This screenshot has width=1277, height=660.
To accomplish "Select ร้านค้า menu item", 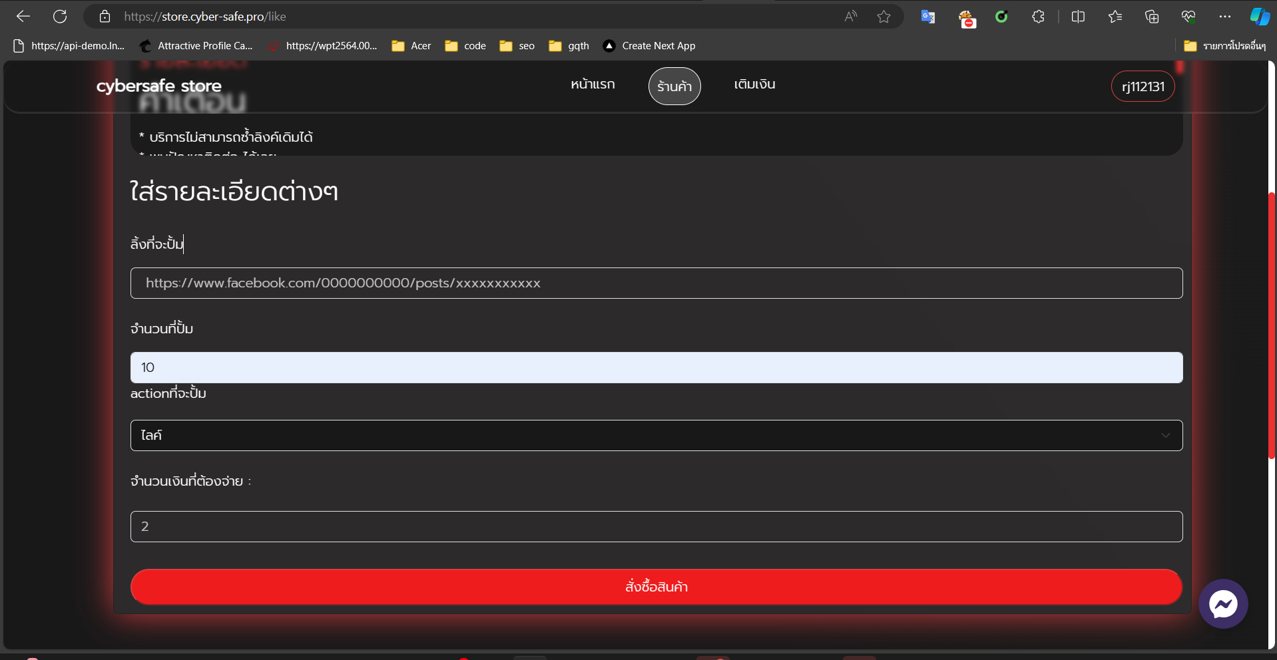I will click(674, 86).
